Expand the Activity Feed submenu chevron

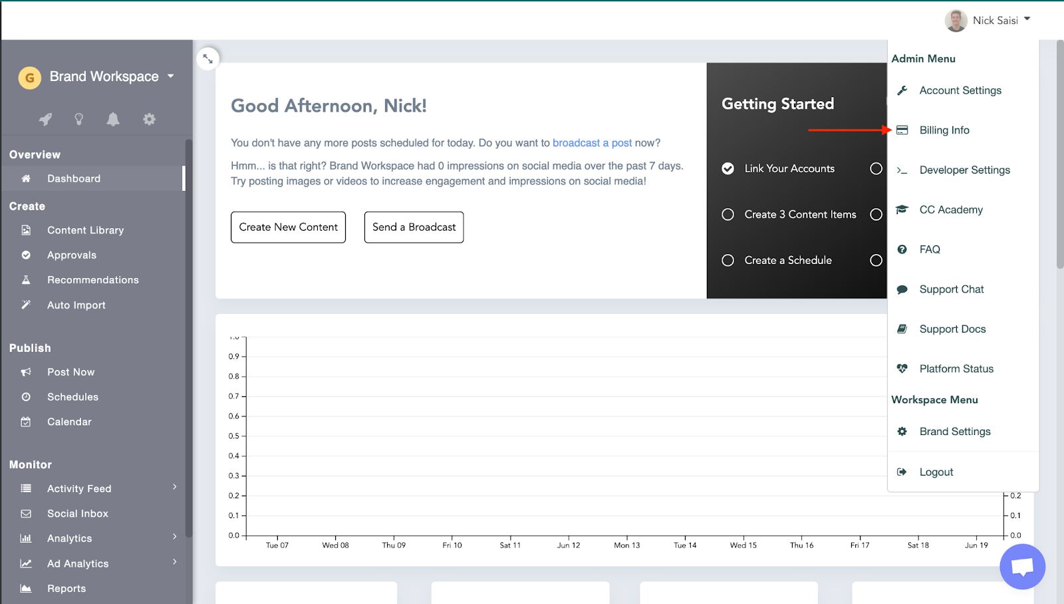coord(175,487)
